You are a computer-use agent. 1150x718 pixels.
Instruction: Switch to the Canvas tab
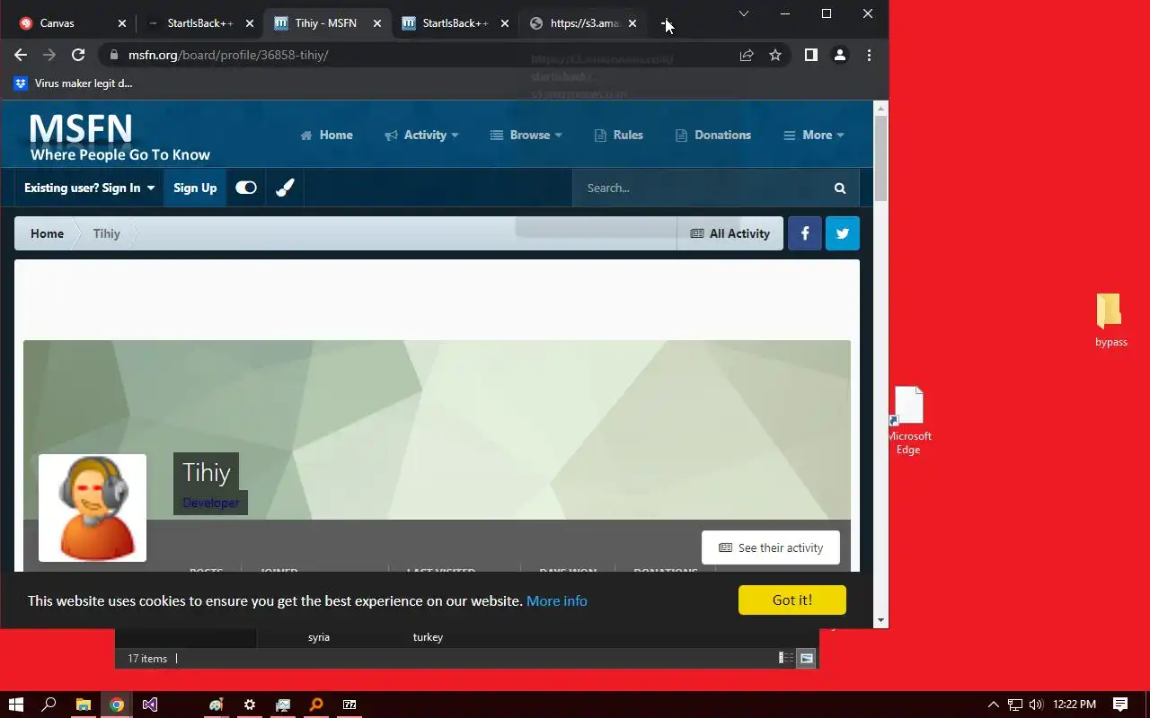[x=72, y=23]
